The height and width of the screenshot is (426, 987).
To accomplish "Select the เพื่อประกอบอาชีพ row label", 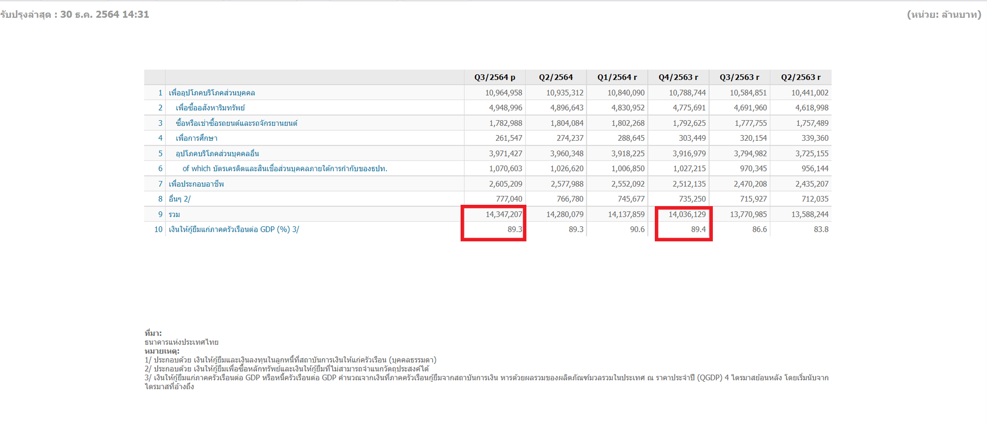I will (196, 184).
